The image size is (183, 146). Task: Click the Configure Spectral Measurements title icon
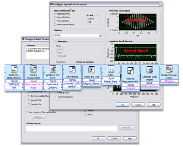(x=51, y=4)
